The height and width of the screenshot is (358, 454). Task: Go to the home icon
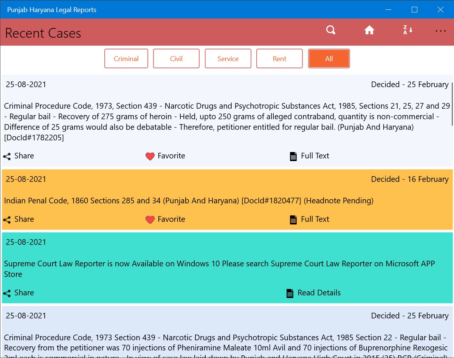click(x=369, y=30)
